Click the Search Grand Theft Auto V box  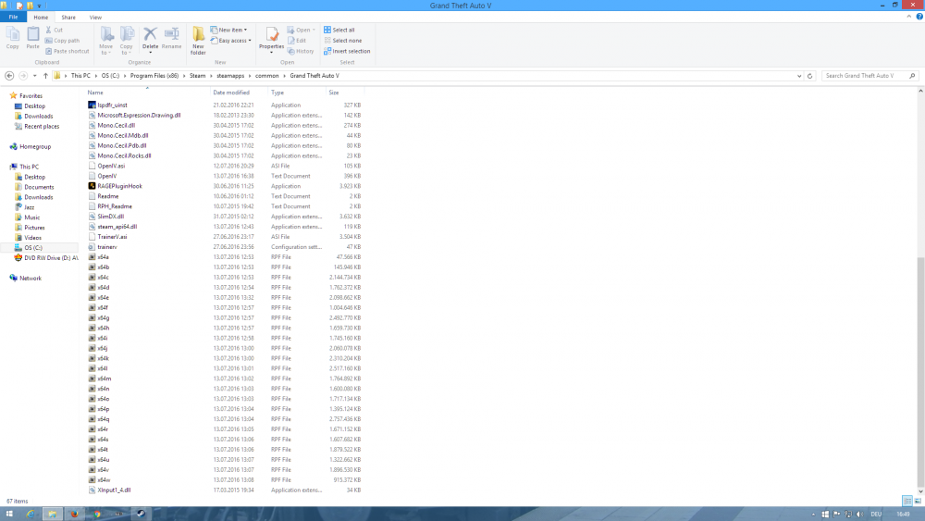(869, 76)
